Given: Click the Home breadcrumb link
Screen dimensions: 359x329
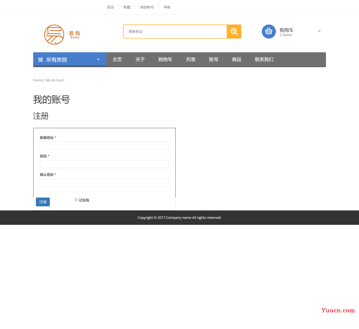Looking at the screenshot, I should (38, 80).
